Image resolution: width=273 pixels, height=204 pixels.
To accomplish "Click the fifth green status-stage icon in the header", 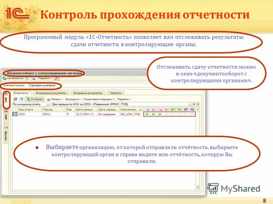I will pyautogui.click(x=173, y=109).
